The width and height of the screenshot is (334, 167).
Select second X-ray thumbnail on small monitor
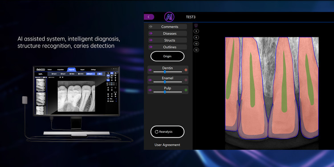[x=41, y=98]
